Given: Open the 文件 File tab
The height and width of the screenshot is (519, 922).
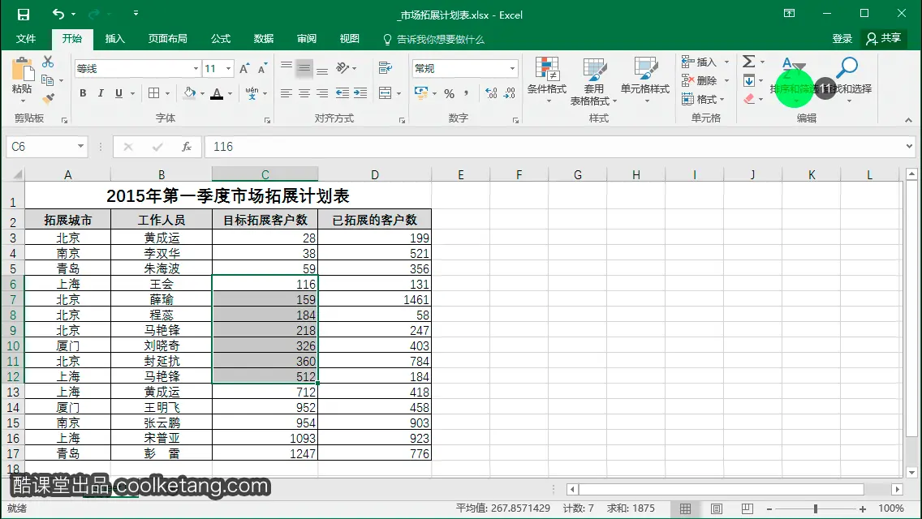Looking at the screenshot, I should [x=25, y=39].
